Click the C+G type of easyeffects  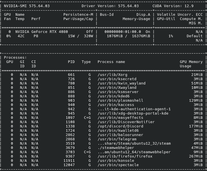[x=87, y=118]
